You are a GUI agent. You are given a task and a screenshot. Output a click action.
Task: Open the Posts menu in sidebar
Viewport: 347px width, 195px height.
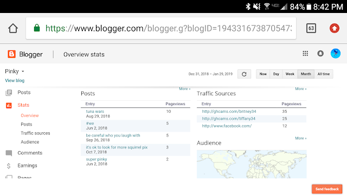pyautogui.click(x=24, y=93)
